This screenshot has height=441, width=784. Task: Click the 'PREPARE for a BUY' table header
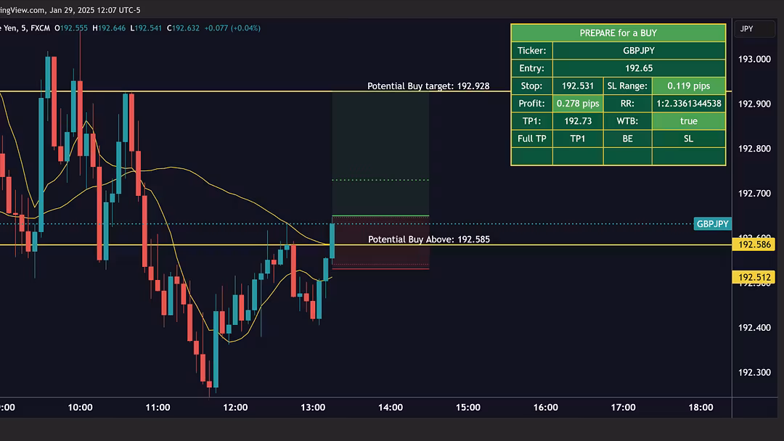618,33
